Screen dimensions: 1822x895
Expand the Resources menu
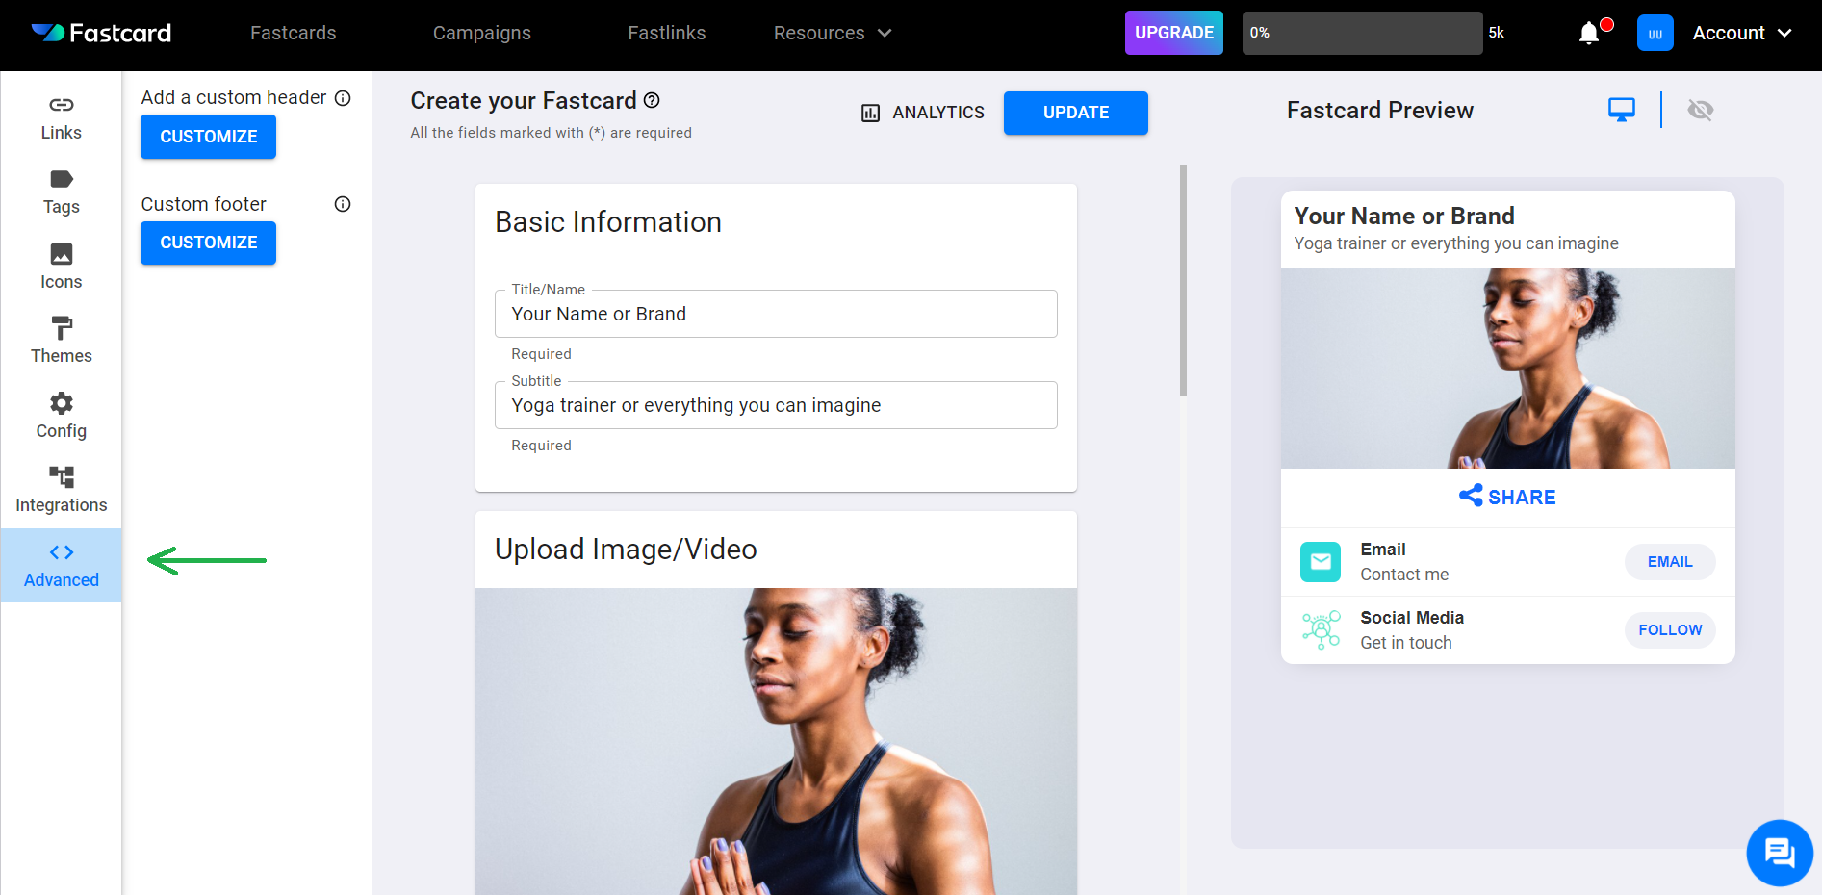pyautogui.click(x=833, y=33)
